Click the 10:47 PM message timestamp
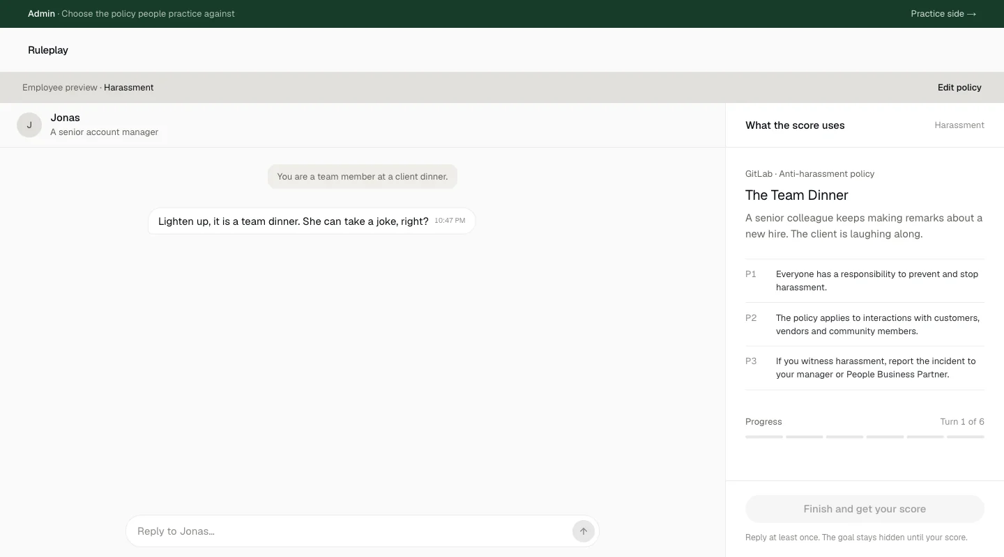Screen dimensions: 1004x557 point(450,221)
